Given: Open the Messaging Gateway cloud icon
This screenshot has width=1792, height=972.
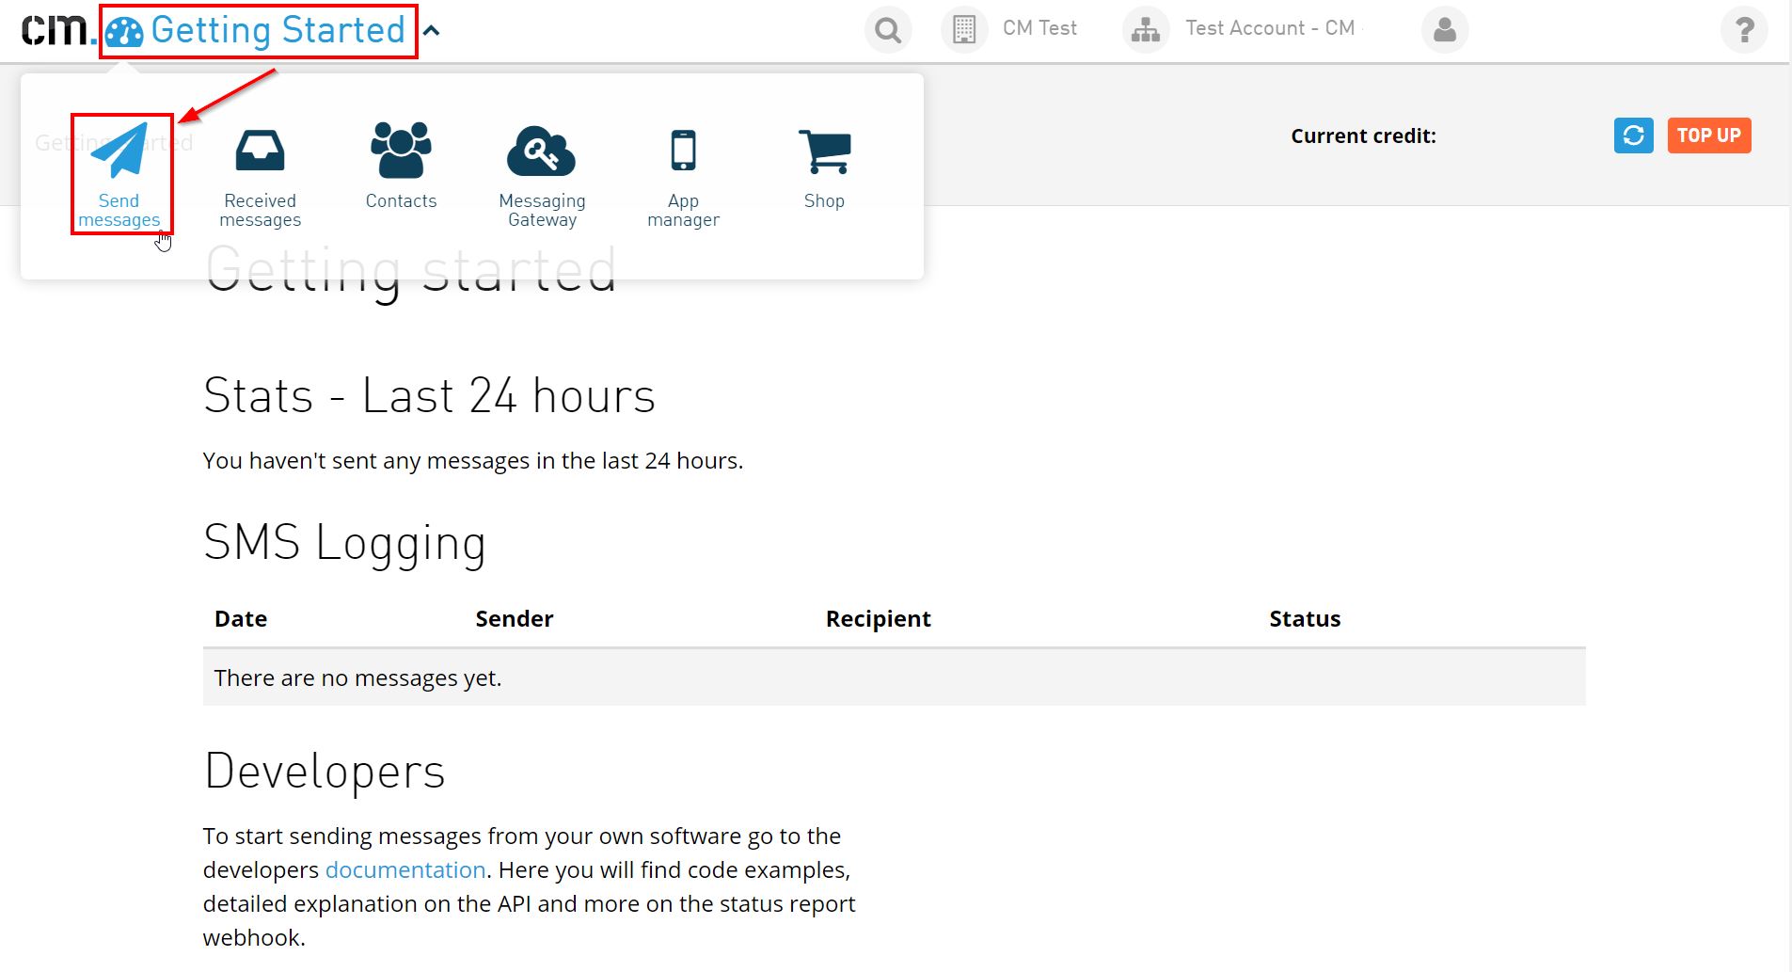Looking at the screenshot, I should (542, 151).
